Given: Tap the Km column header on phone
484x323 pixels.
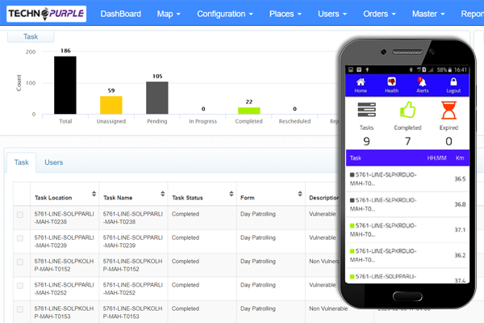Looking at the screenshot, I should (x=460, y=158).
